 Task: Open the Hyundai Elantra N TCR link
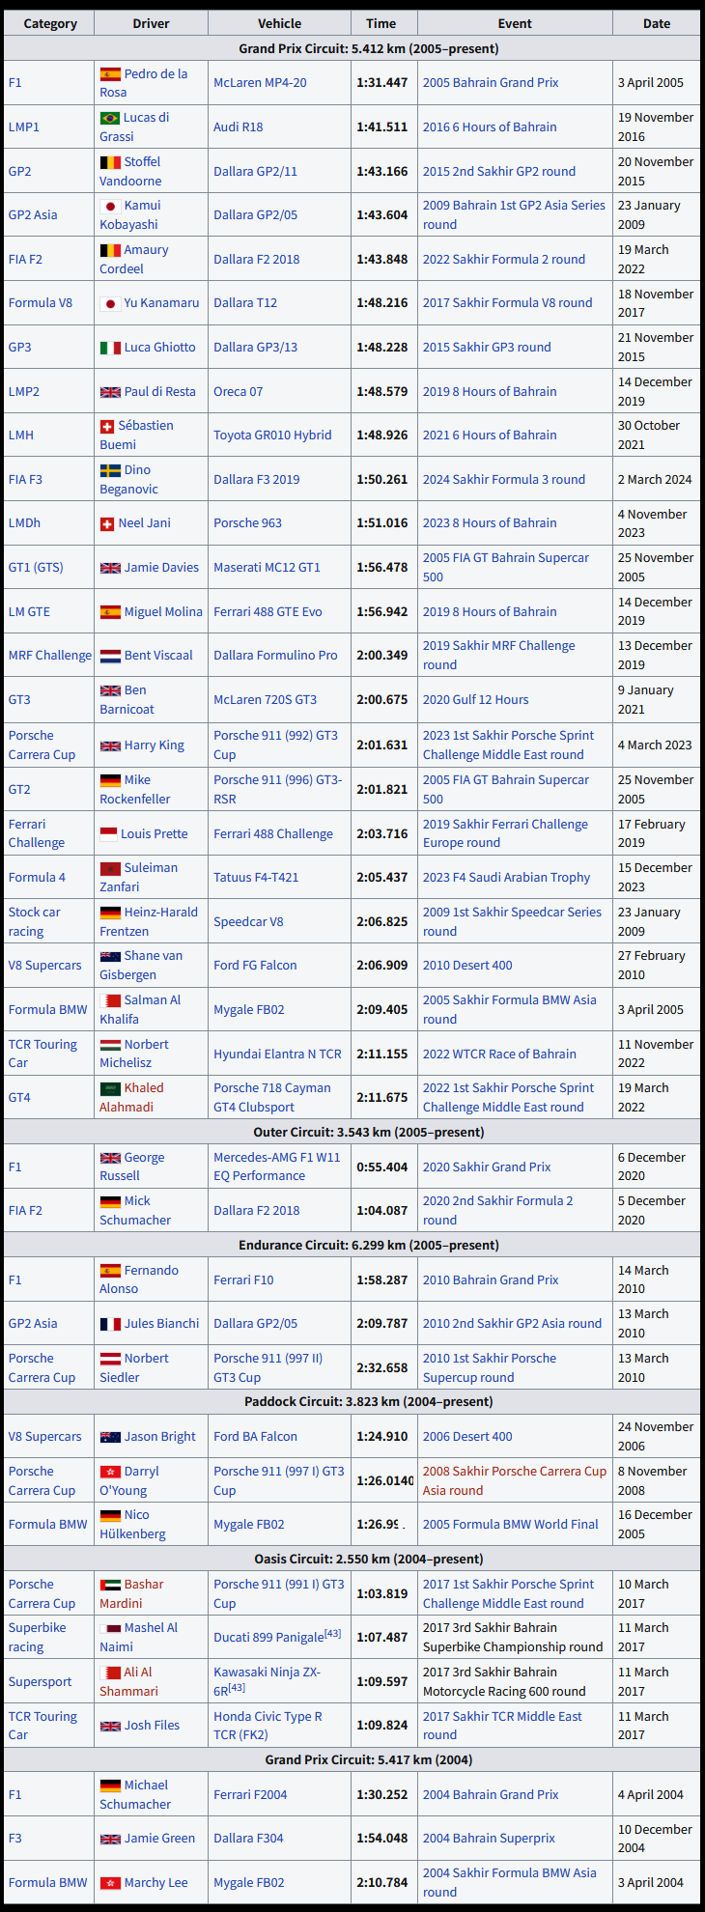(x=278, y=1054)
